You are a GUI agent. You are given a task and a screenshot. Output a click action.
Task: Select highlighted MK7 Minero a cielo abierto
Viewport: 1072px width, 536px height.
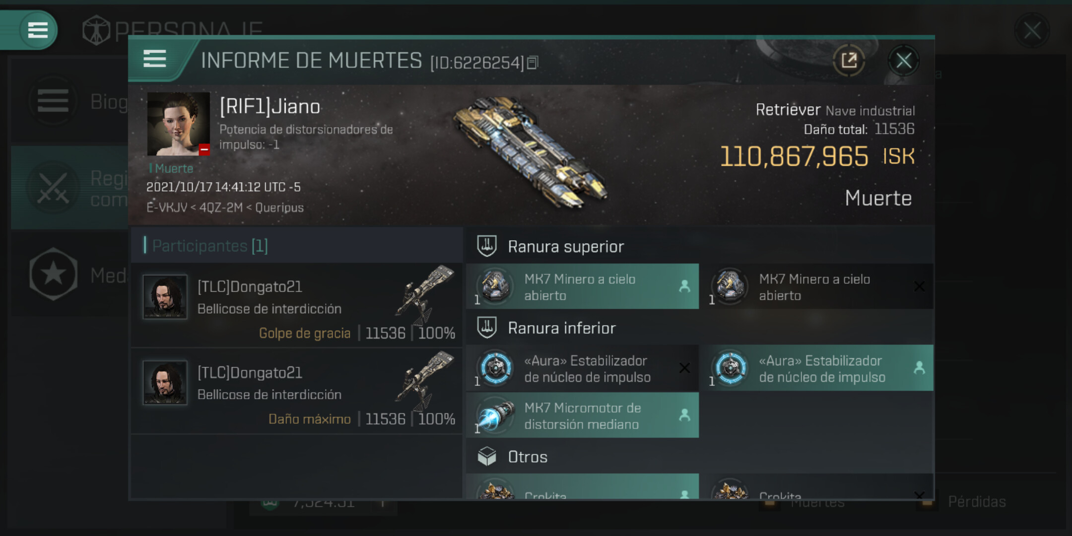tap(583, 287)
